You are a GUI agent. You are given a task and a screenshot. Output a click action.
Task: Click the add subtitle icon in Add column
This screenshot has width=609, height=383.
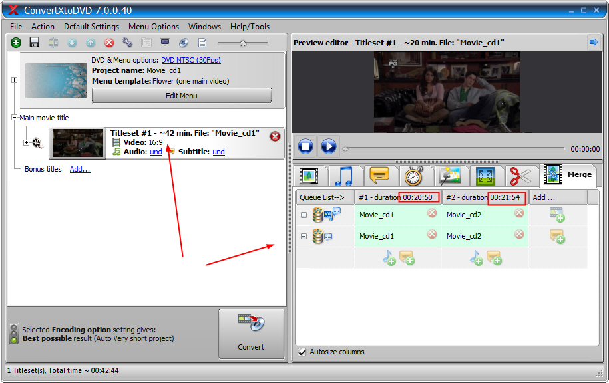[557, 236]
